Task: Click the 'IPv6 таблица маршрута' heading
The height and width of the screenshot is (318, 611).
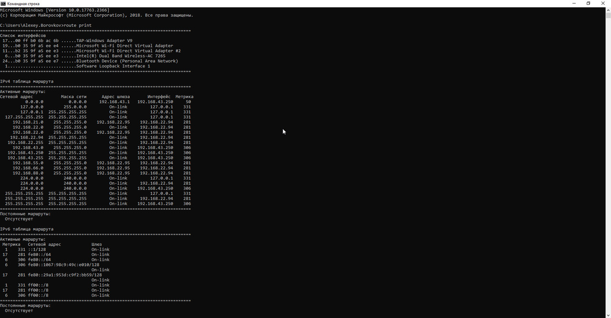Action: tap(27, 229)
